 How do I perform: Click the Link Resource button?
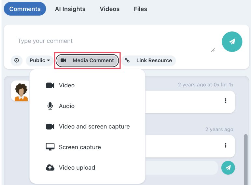coord(149,60)
